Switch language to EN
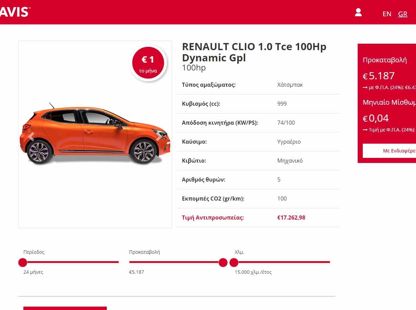This screenshot has height=310, width=416. tap(387, 14)
